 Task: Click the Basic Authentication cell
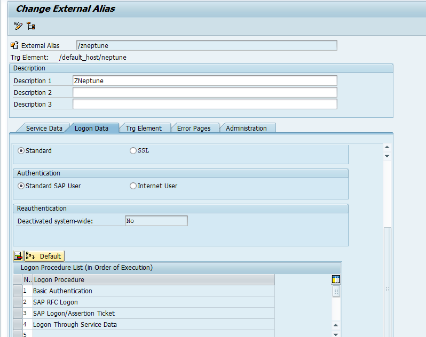click(154, 291)
